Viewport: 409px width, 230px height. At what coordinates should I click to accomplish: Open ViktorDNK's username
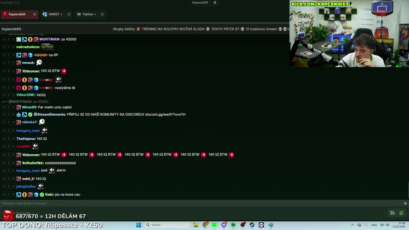[x=26, y=95]
